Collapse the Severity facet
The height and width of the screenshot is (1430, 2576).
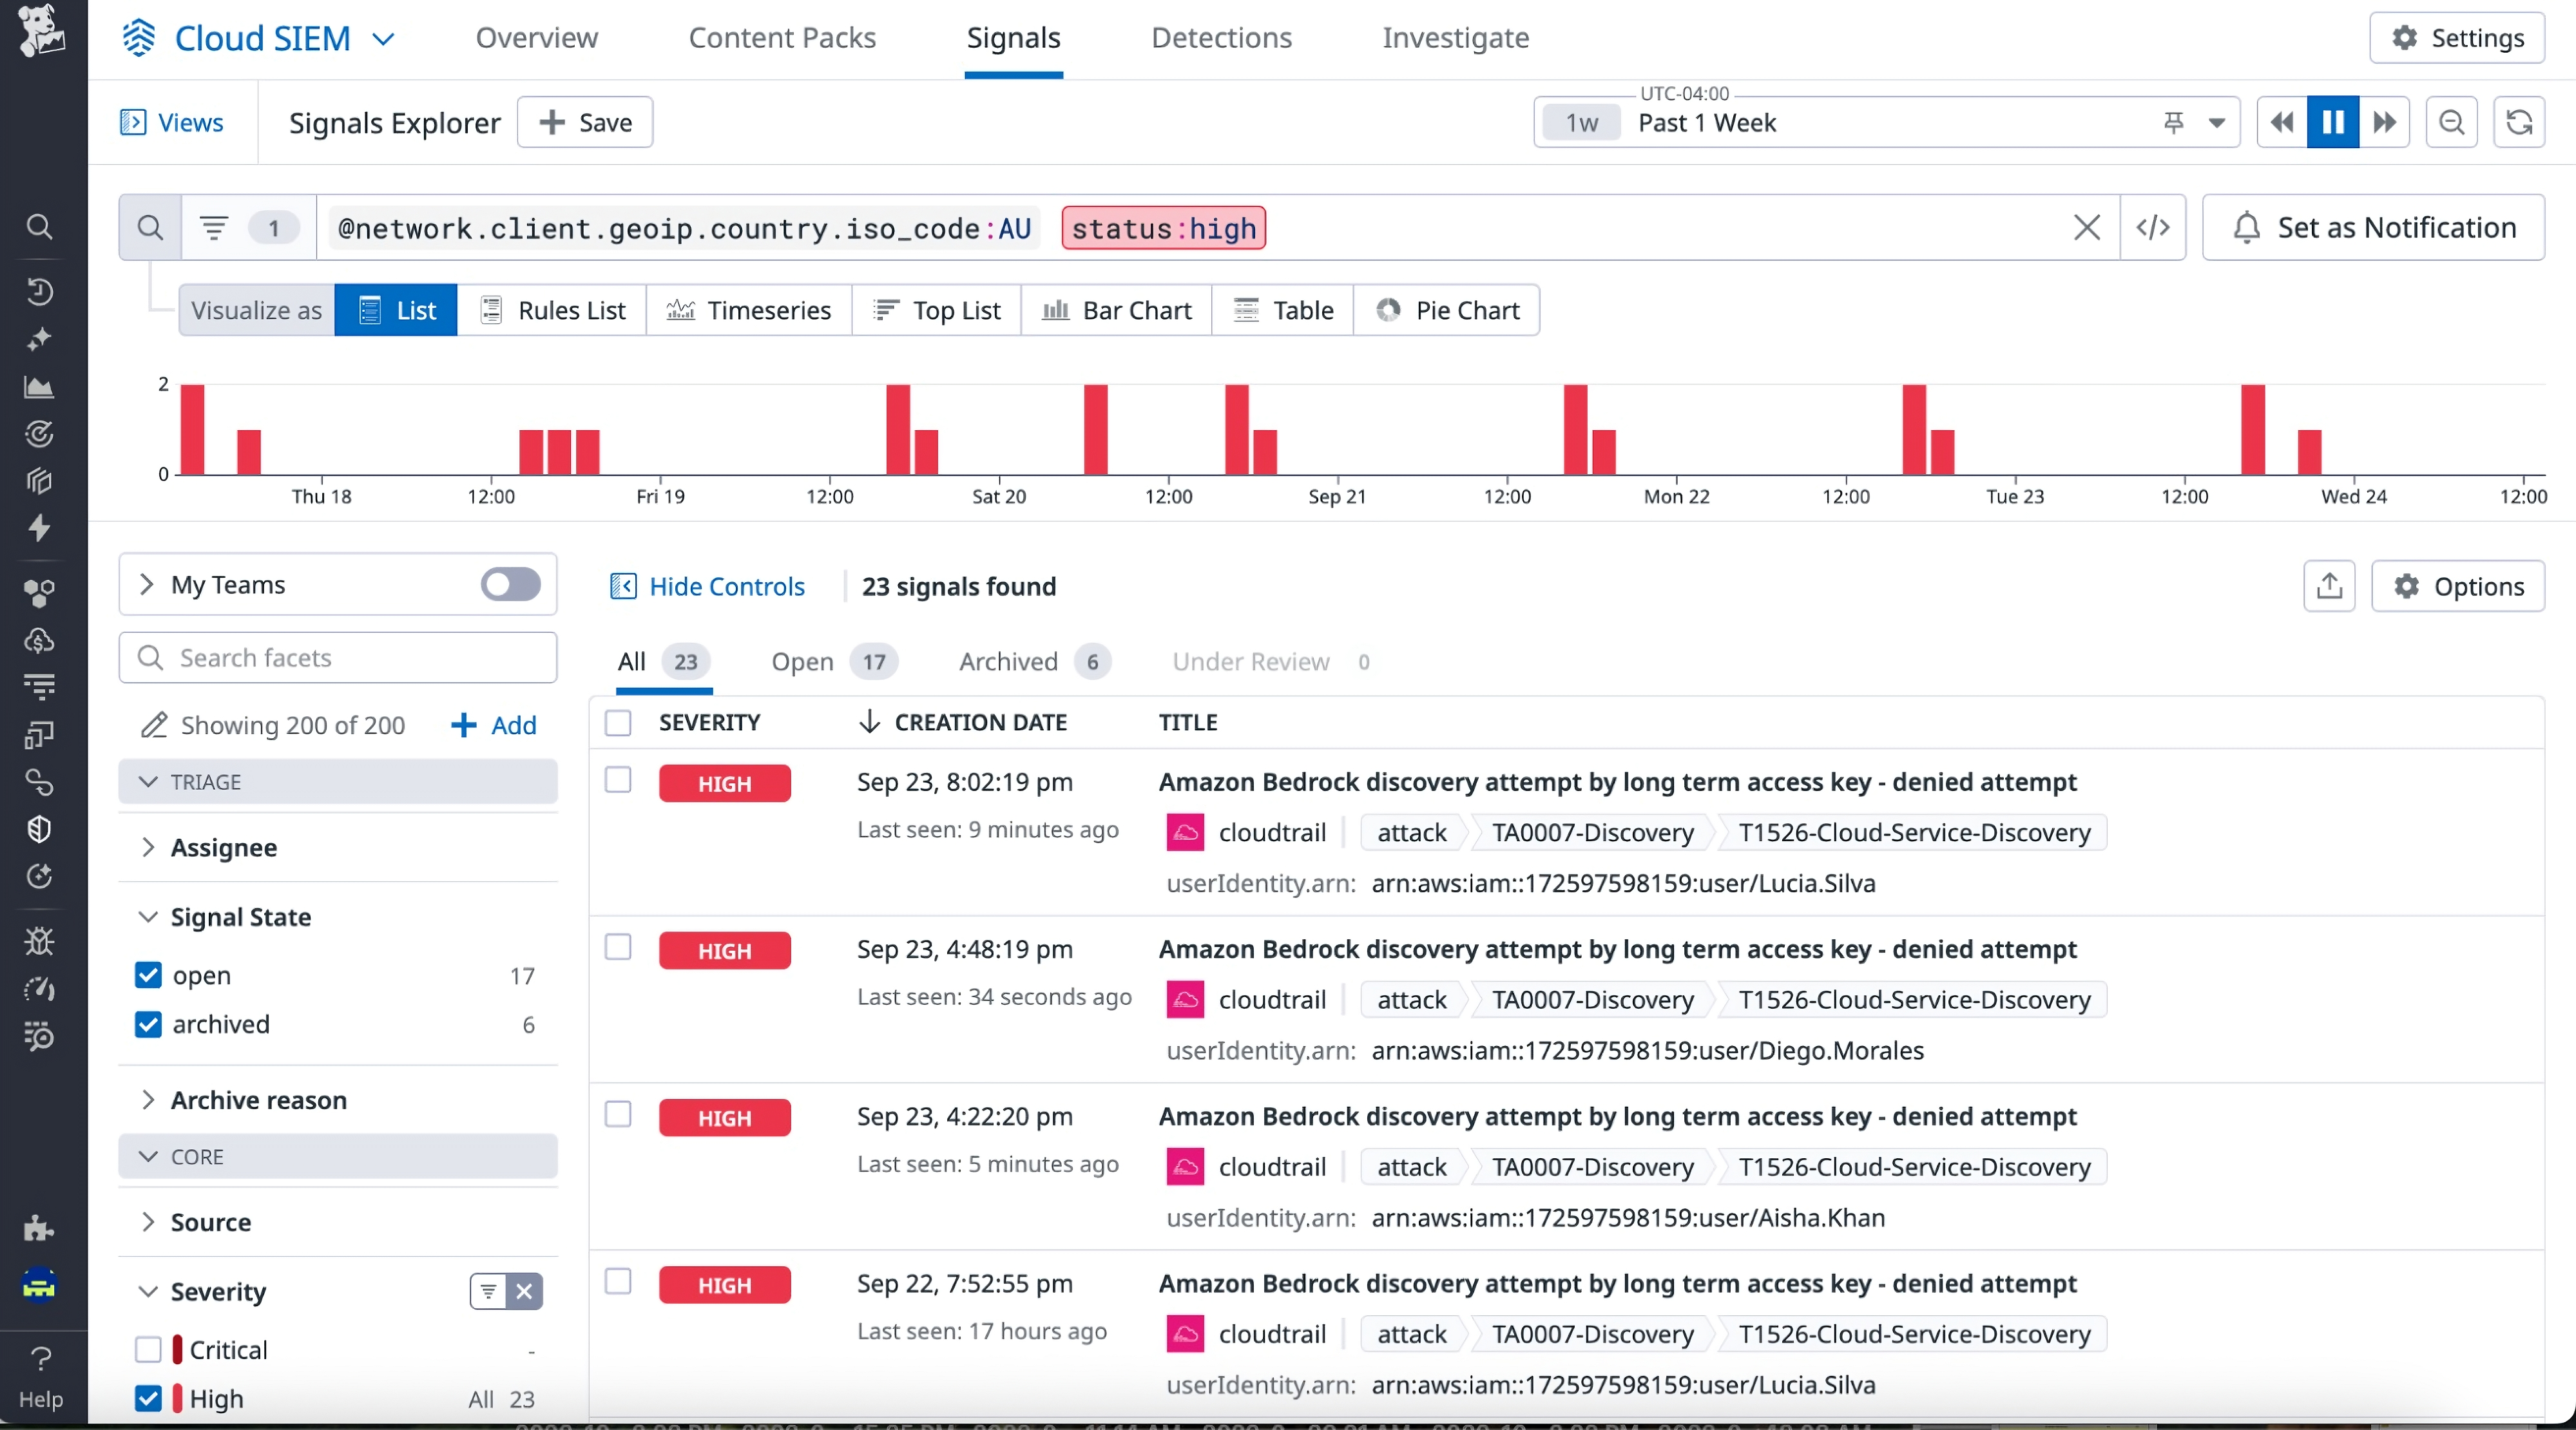pyautogui.click(x=149, y=1291)
